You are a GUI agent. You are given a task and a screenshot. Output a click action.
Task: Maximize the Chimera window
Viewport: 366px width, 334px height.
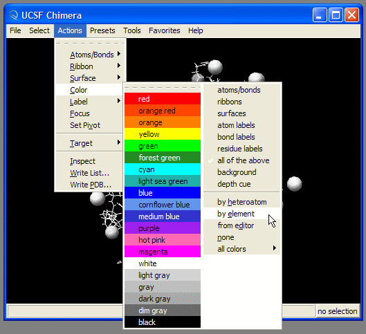(x=336, y=15)
